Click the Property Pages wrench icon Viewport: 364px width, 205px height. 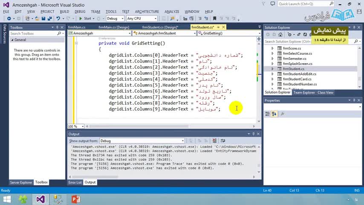(283, 114)
